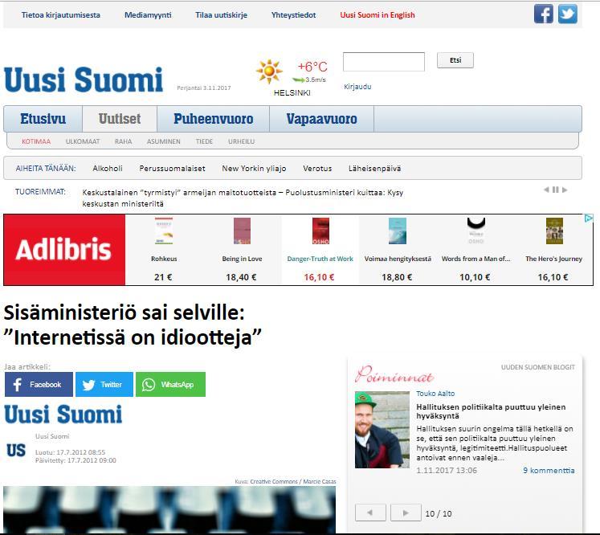This screenshot has width=600, height=535.
Task: Open Tietoa kirjautumisesta link
Action: point(61,15)
